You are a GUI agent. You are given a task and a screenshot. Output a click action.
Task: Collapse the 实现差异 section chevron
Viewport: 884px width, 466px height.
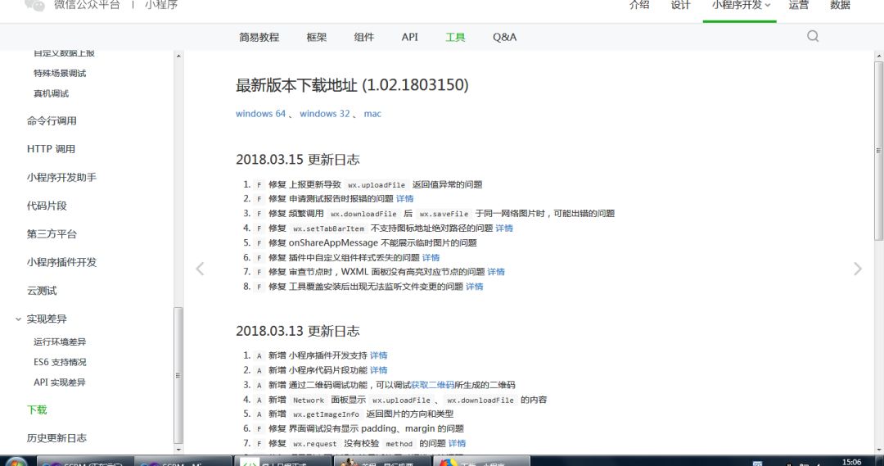(x=18, y=319)
